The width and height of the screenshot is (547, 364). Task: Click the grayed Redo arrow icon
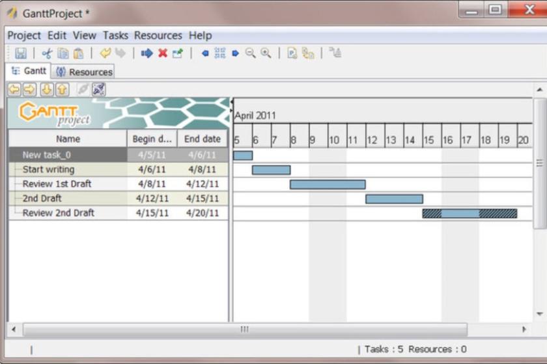tap(120, 53)
